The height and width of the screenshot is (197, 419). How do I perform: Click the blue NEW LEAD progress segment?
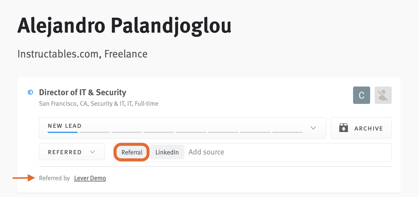pyautogui.click(x=63, y=132)
